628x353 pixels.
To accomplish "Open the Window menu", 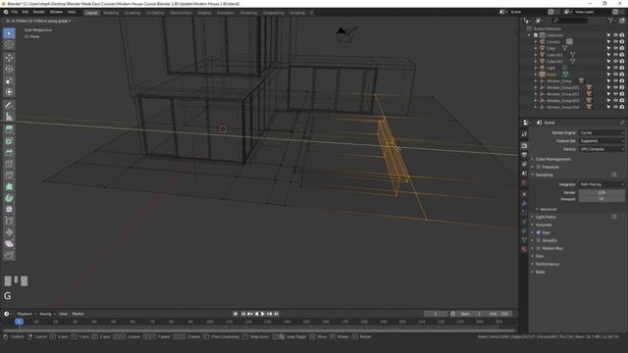I will [x=56, y=13].
